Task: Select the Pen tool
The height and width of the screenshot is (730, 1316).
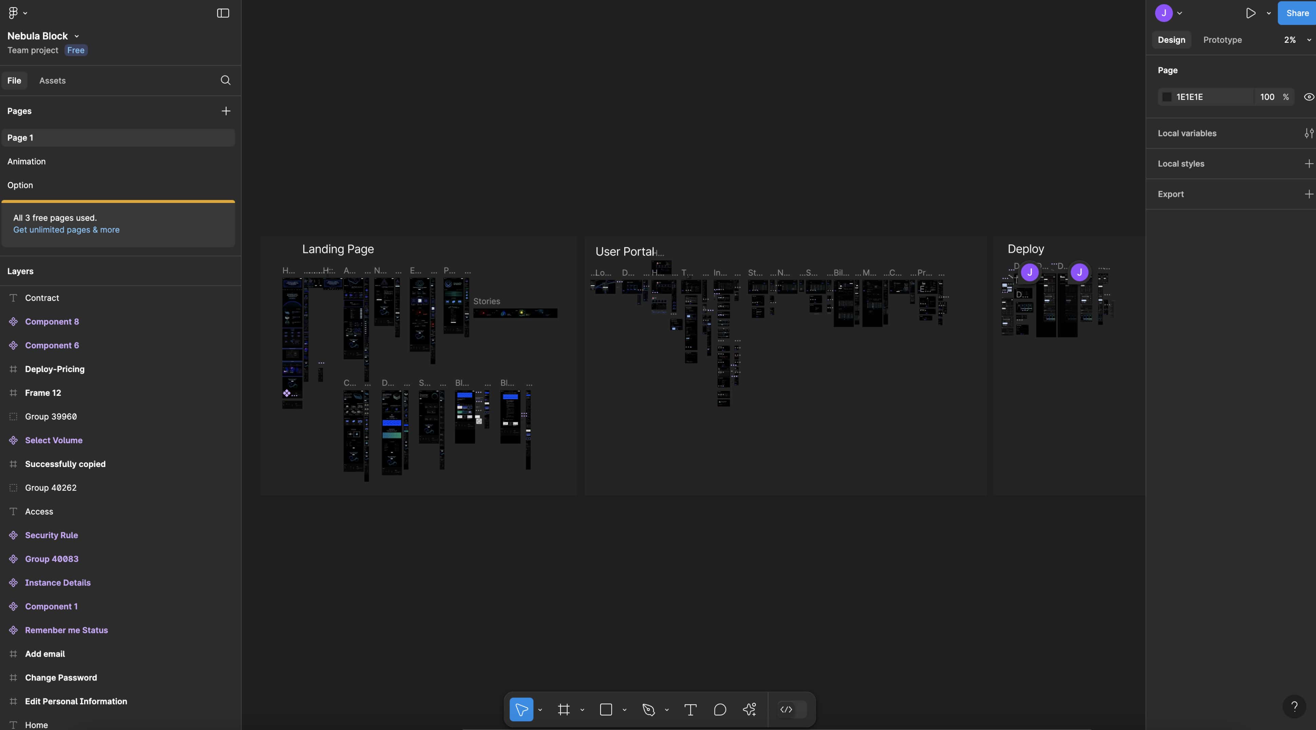Action: [x=648, y=710]
